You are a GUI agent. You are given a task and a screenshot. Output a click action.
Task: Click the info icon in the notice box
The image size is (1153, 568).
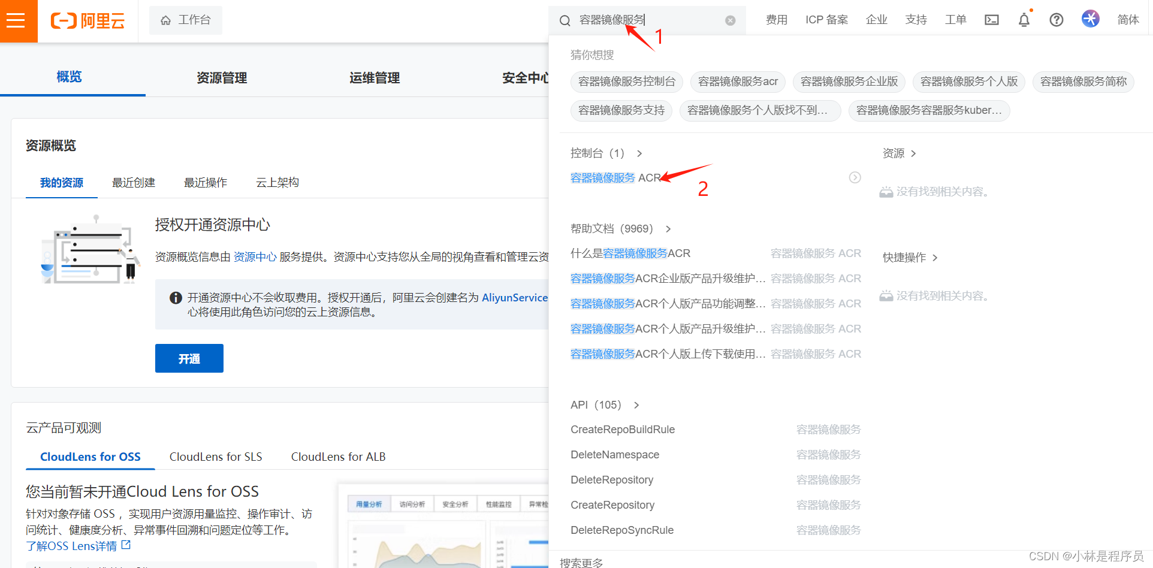pyautogui.click(x=176, y=298)
